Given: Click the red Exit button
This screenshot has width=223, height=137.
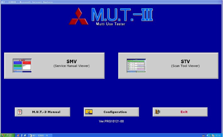Looking at the screenshot, I should pos(180,112).
